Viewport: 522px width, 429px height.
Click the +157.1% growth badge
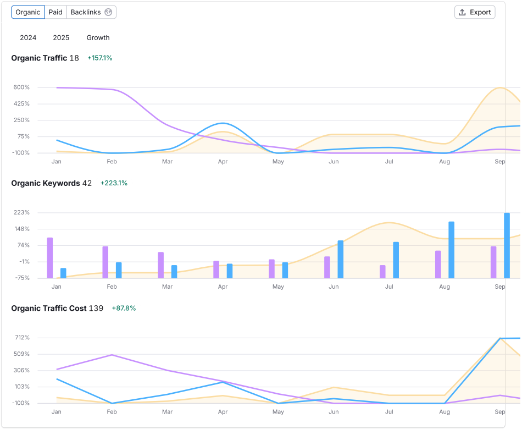point(99,58)
